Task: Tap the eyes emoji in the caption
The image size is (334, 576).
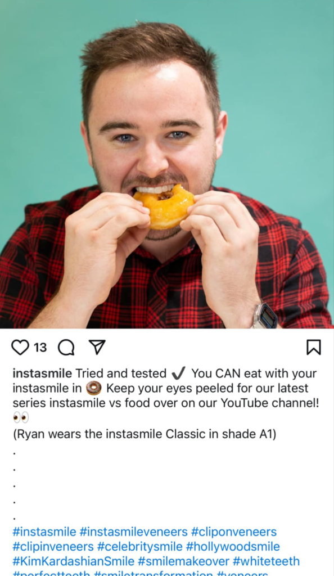Action: tap(21, 418)
